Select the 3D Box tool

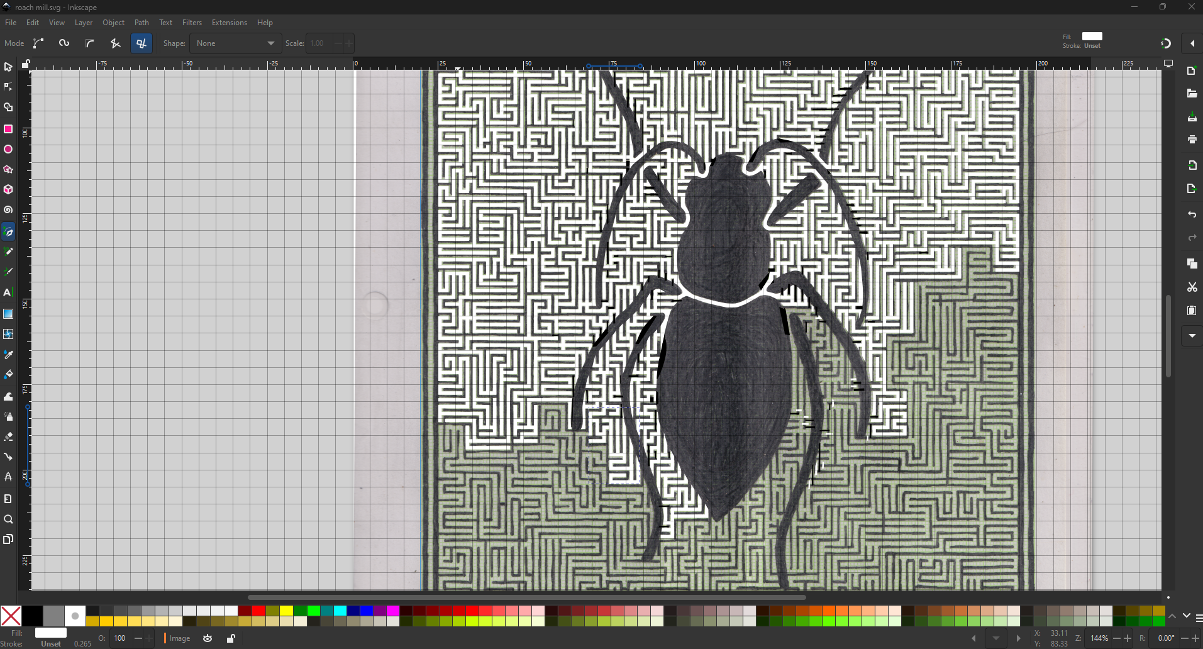(8, 190)
